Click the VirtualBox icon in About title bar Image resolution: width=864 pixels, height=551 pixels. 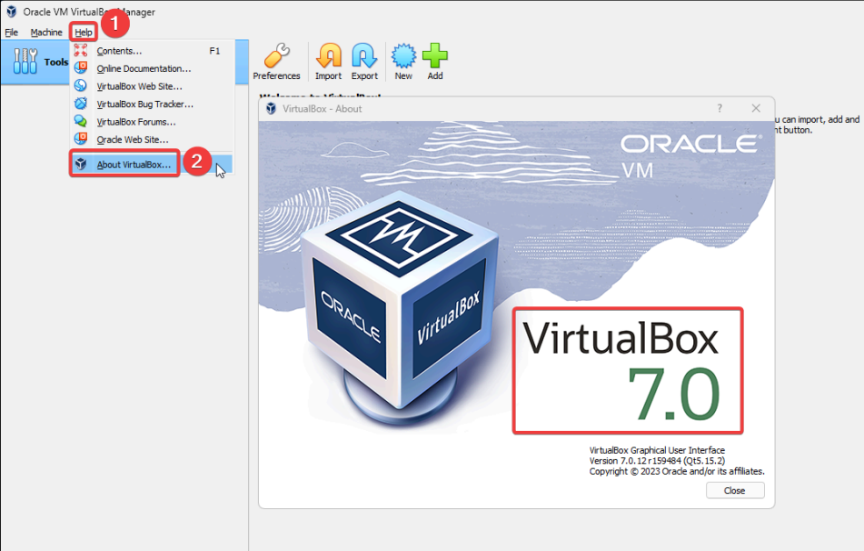271,109
